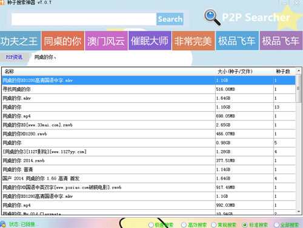Minimize the 种子搜索神器 window

pyautogui.click(x=284, y=3)
